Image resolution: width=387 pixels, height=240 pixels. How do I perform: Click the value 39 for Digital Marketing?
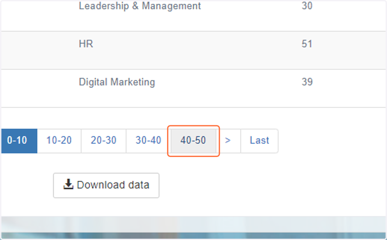coord(307,82)
